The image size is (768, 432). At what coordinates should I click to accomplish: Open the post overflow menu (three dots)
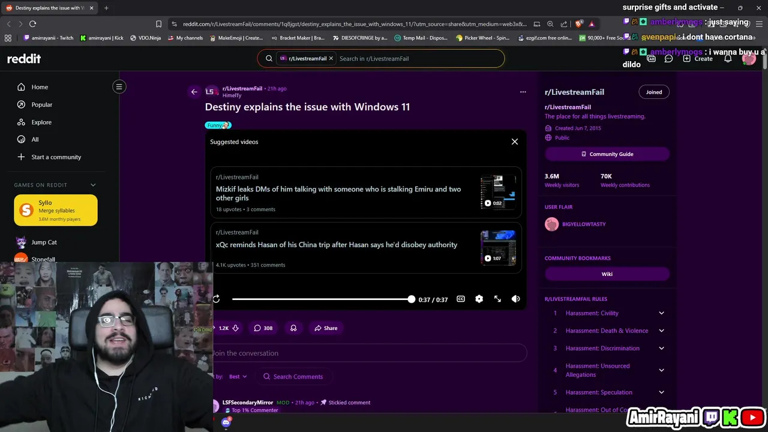tap(523, 92)
